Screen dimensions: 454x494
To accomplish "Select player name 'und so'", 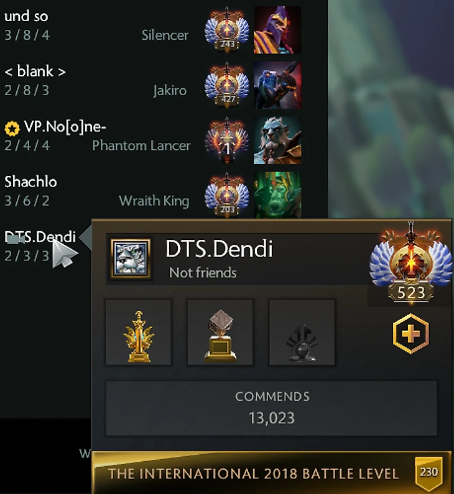I will (26, 16).
